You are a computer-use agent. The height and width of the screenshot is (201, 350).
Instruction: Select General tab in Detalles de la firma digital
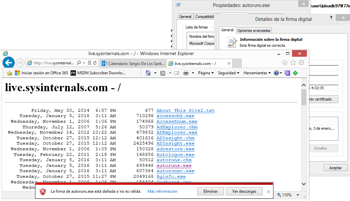point(227,30)
